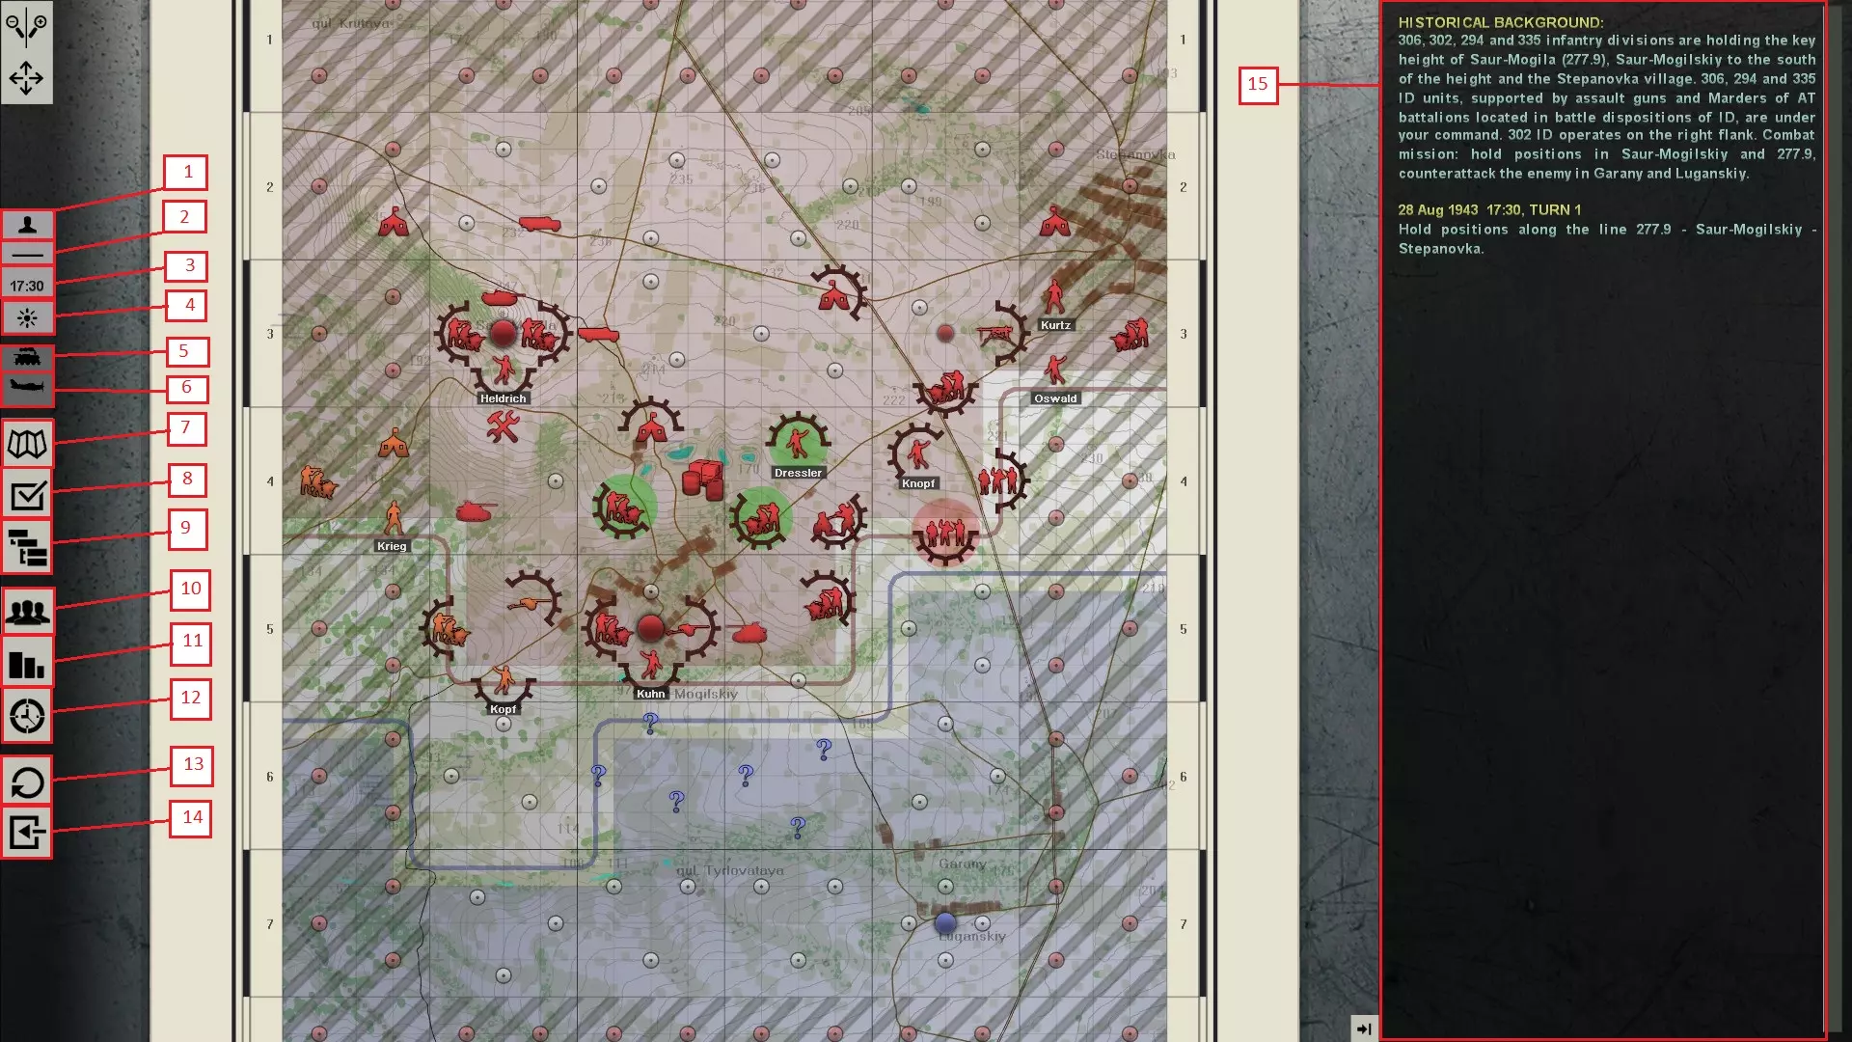Click the clock time control icon
The image size is (1852, 1042).
pos(27,717)
